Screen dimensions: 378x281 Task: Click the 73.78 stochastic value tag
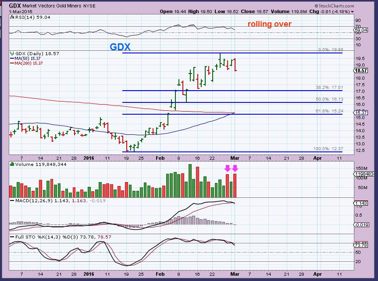361,245
